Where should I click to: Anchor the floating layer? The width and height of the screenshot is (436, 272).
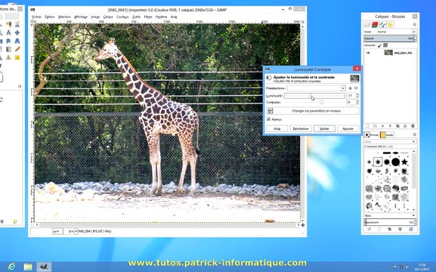[x=405, y=126]
